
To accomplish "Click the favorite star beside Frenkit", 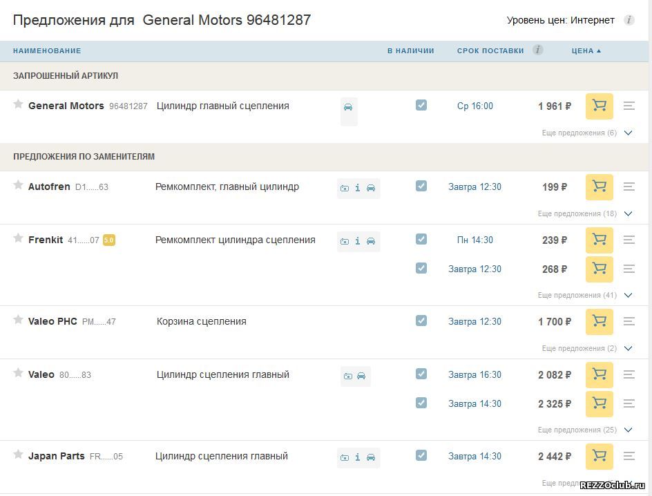I will (18, 238).
